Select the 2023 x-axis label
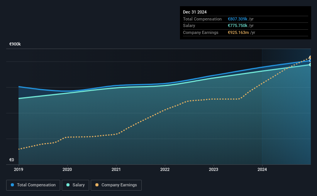The width and height of the screenshot is (317, 196). [x=214, y=169]
